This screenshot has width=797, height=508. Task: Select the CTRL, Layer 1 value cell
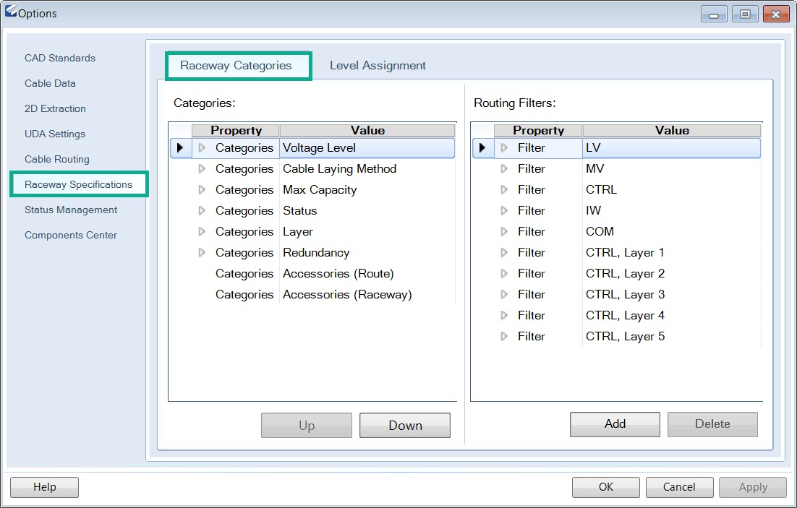(x=671, y=252)
